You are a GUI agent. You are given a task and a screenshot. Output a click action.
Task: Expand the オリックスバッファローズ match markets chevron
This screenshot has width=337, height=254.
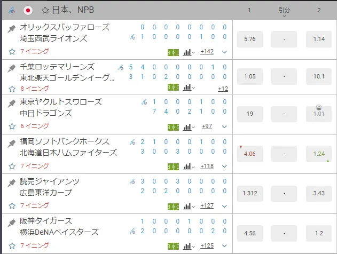[224, 52]
